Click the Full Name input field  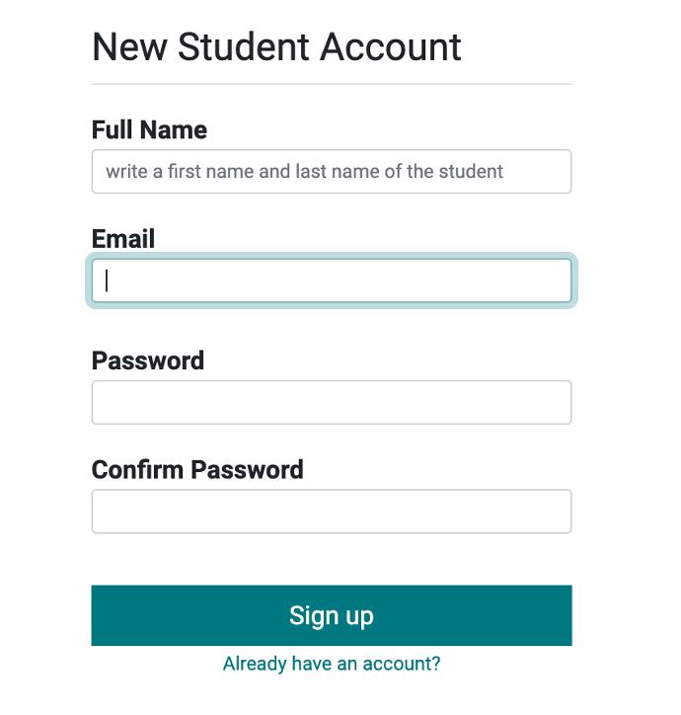(x=332, y=172)
